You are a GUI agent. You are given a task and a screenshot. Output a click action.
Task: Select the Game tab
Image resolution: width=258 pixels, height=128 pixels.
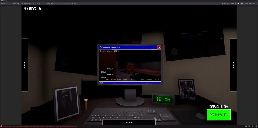pos(4,1)
